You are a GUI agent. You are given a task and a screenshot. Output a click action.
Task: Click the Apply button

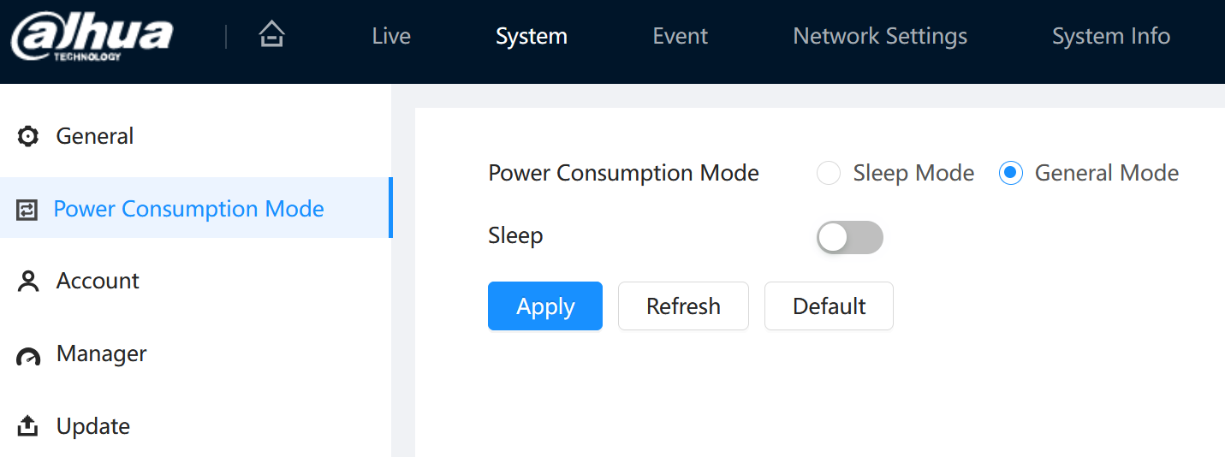[545, 306]
